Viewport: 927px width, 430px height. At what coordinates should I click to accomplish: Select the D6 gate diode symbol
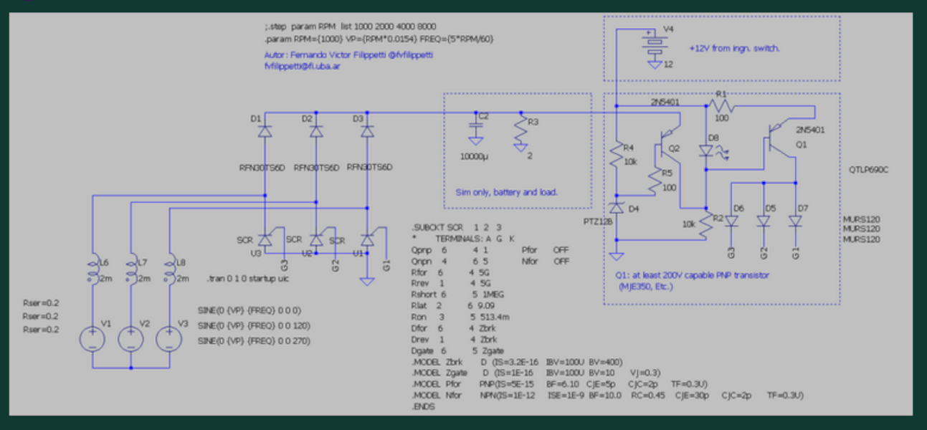point(731,222)
